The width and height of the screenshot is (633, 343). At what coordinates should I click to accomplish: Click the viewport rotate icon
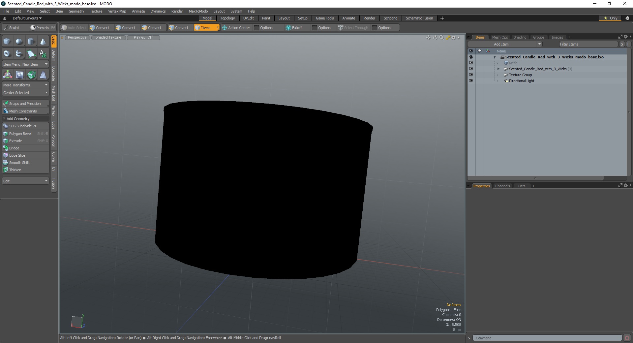pyautogui.click(x=435, y=38)
